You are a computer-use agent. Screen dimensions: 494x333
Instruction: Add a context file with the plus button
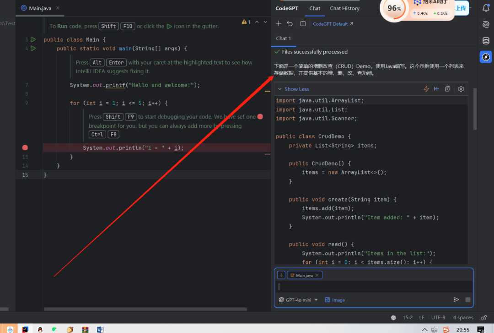pyautogui.click(x=281, y=275)
